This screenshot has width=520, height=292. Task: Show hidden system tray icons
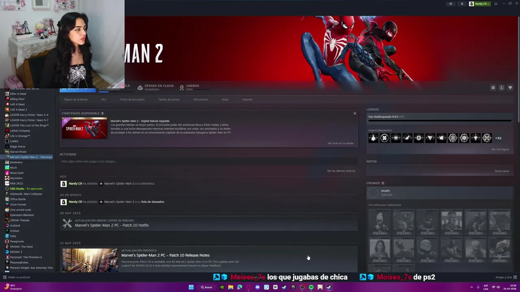pyautogui.click(x=472, y=287)
